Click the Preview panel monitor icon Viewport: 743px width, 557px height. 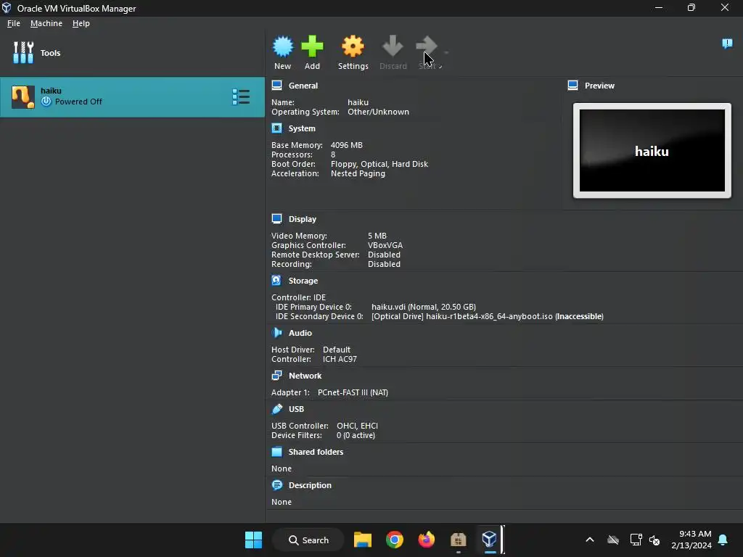tap(573, 86)
